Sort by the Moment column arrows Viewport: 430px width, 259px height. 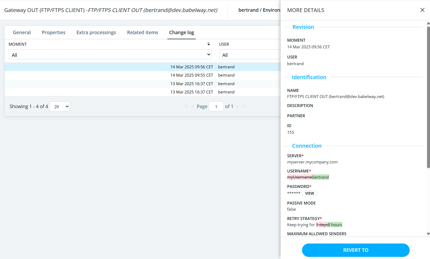pyautogui.click(x=208, y=44)
